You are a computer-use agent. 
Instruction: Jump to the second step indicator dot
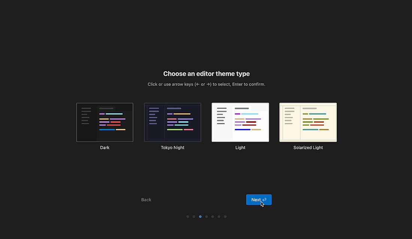[194, 216]
